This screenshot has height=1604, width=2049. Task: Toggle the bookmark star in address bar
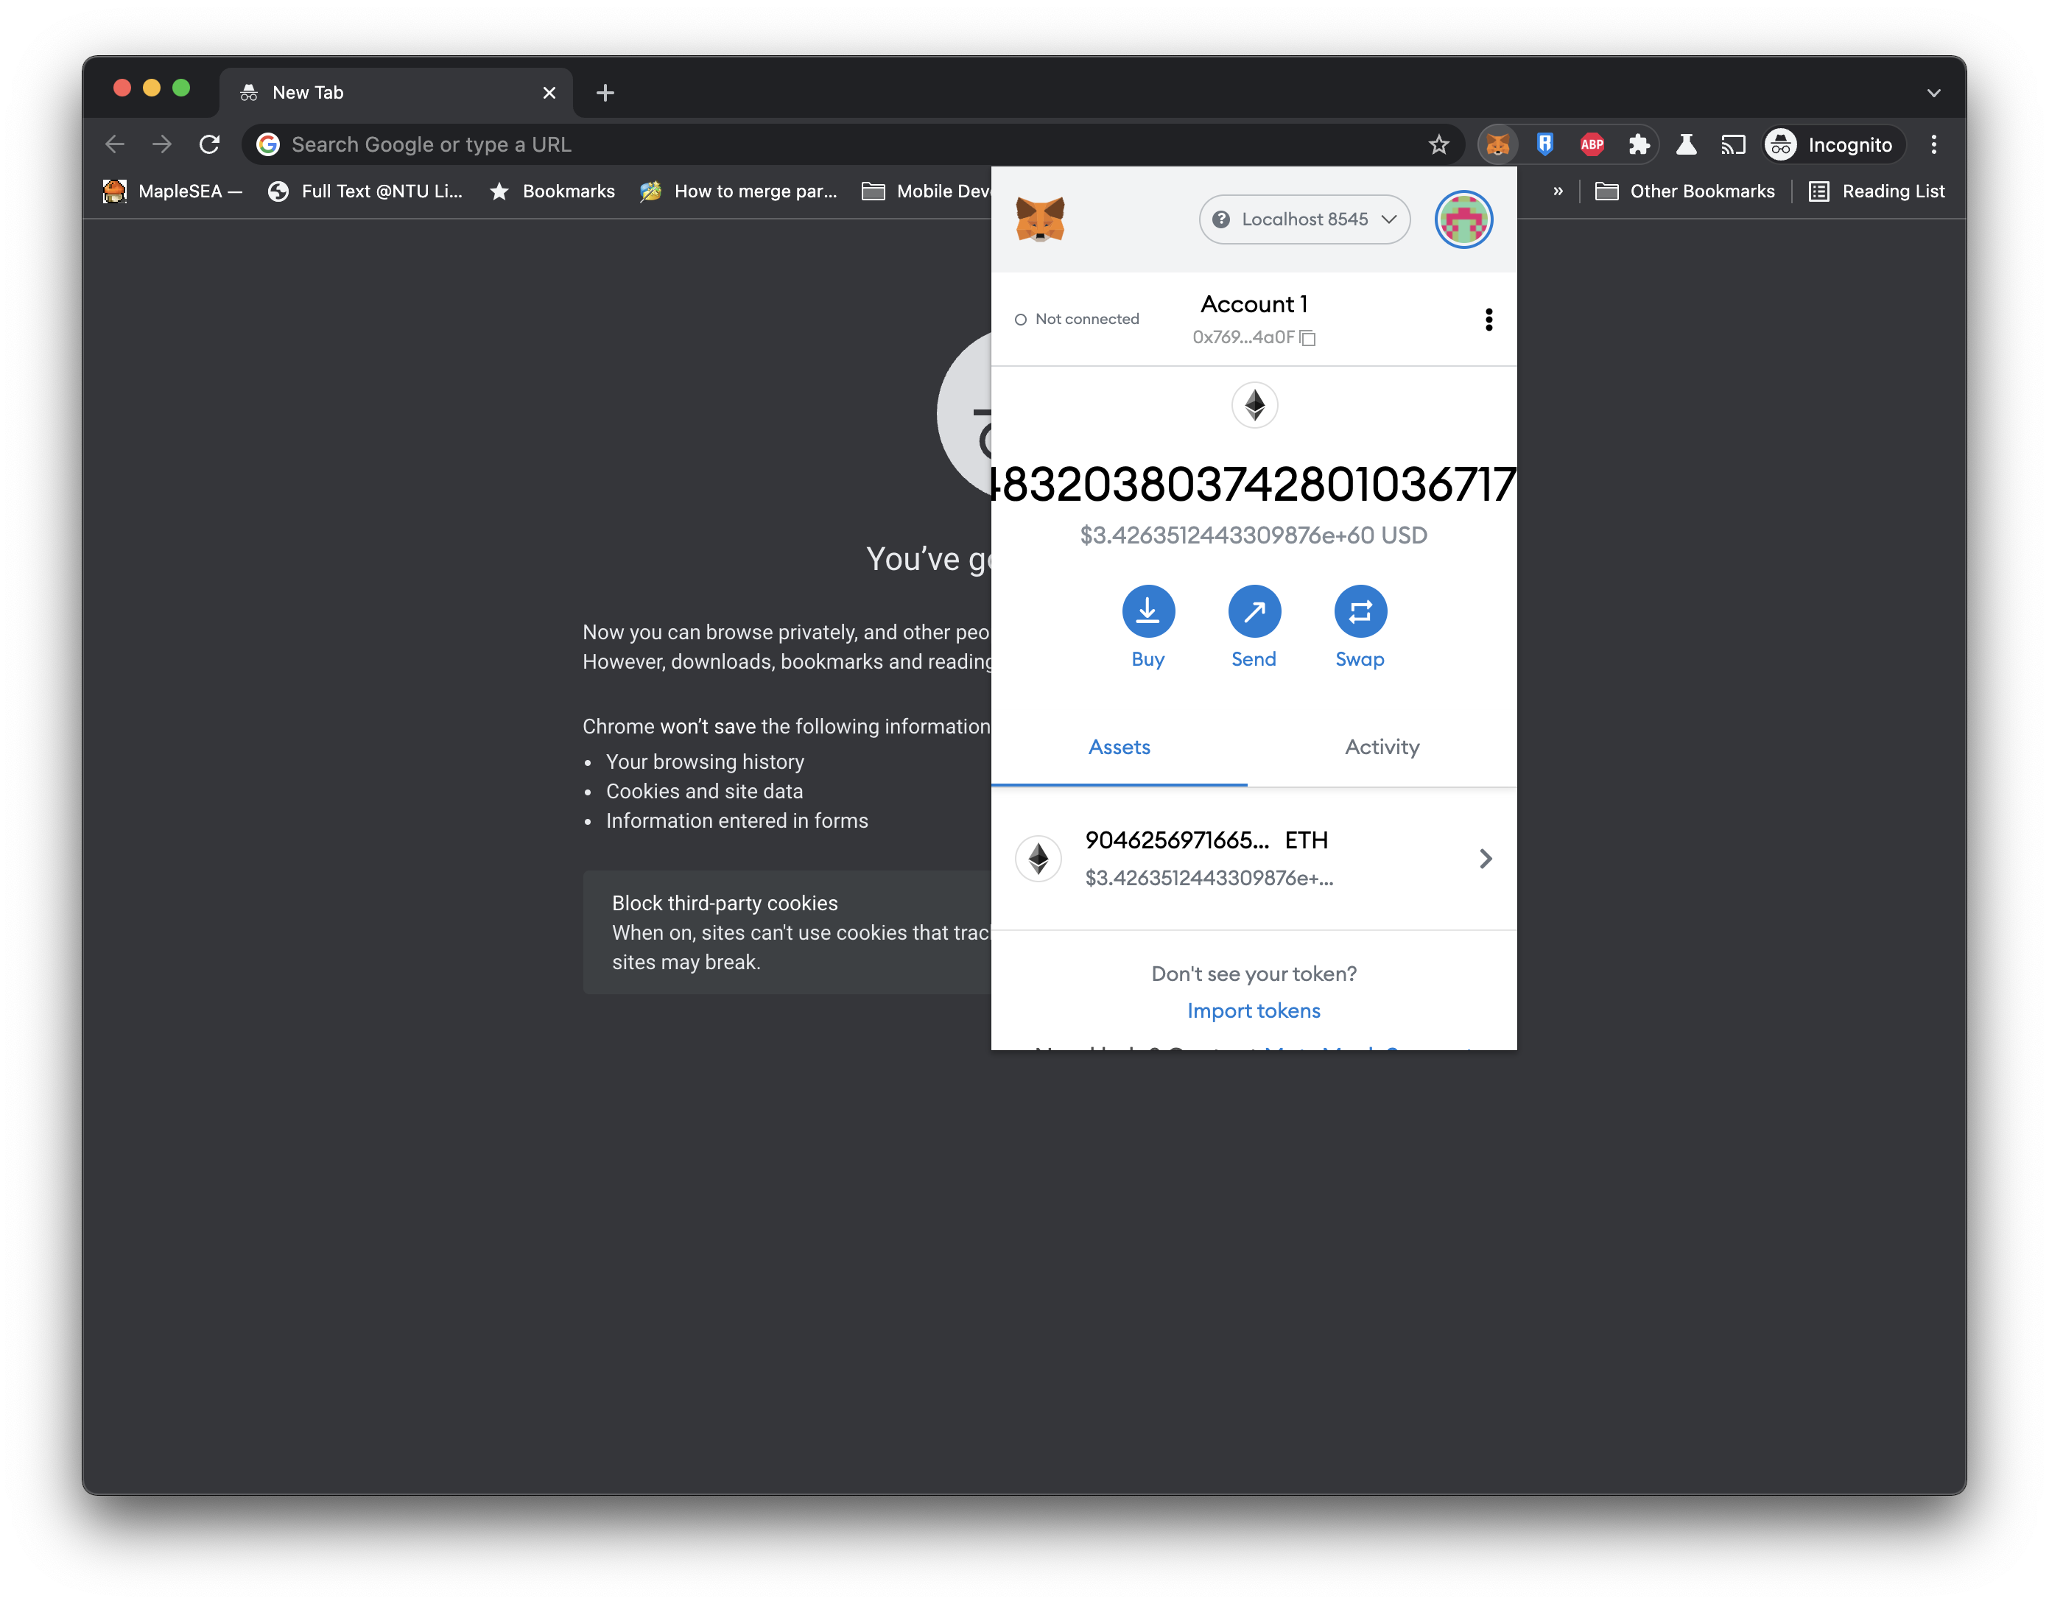point(1438,144)
